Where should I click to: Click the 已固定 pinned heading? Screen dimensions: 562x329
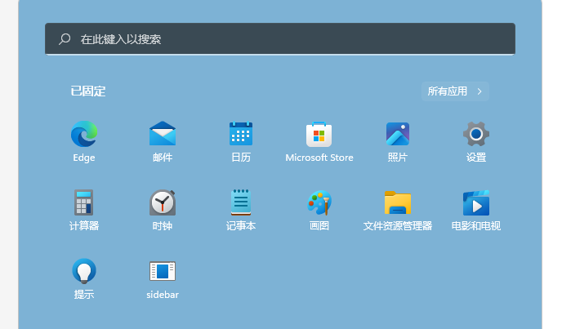tap(88, 91)
